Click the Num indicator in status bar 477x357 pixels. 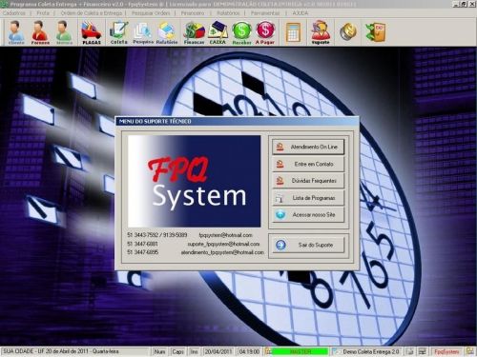[159, 351]
